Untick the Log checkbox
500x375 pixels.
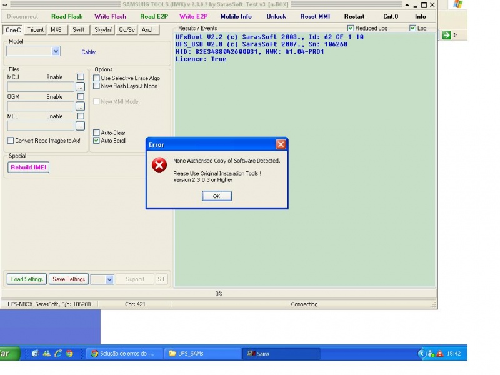pos(413,28)
